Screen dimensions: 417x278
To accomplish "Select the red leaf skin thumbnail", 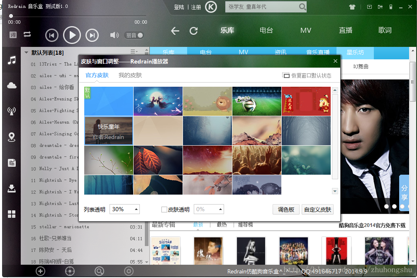I will [x=158, y=160].
